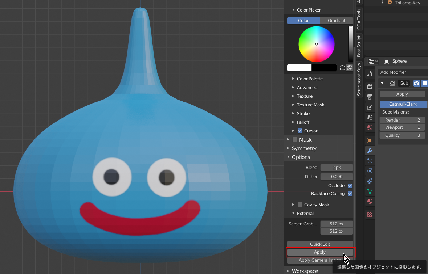Collapse the Sub modifier panel triangle

(382, 83)
